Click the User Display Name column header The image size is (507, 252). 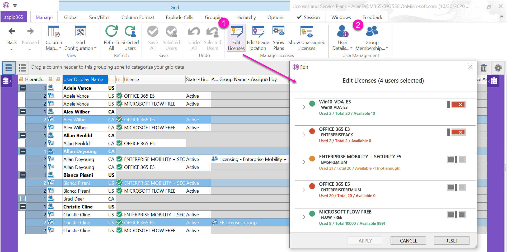83,79
